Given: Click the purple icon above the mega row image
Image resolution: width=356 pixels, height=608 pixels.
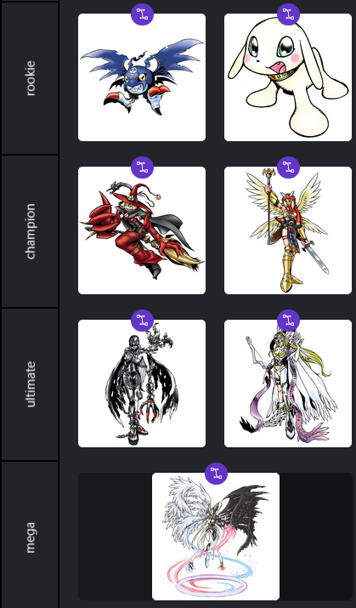Looking at the screenshot, I should pyautogui.click(x=216, y=474).
